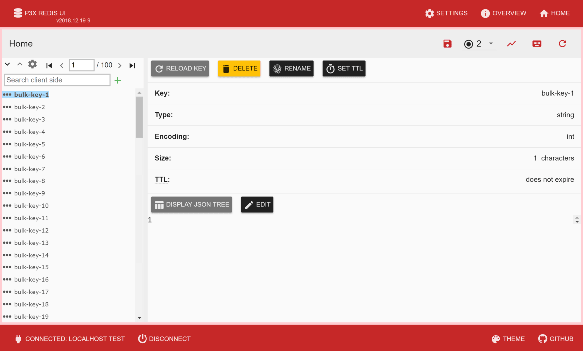Delete the key bulk-key-1
The width and height of the screenshot is (583, 351).
coord(239,68)
